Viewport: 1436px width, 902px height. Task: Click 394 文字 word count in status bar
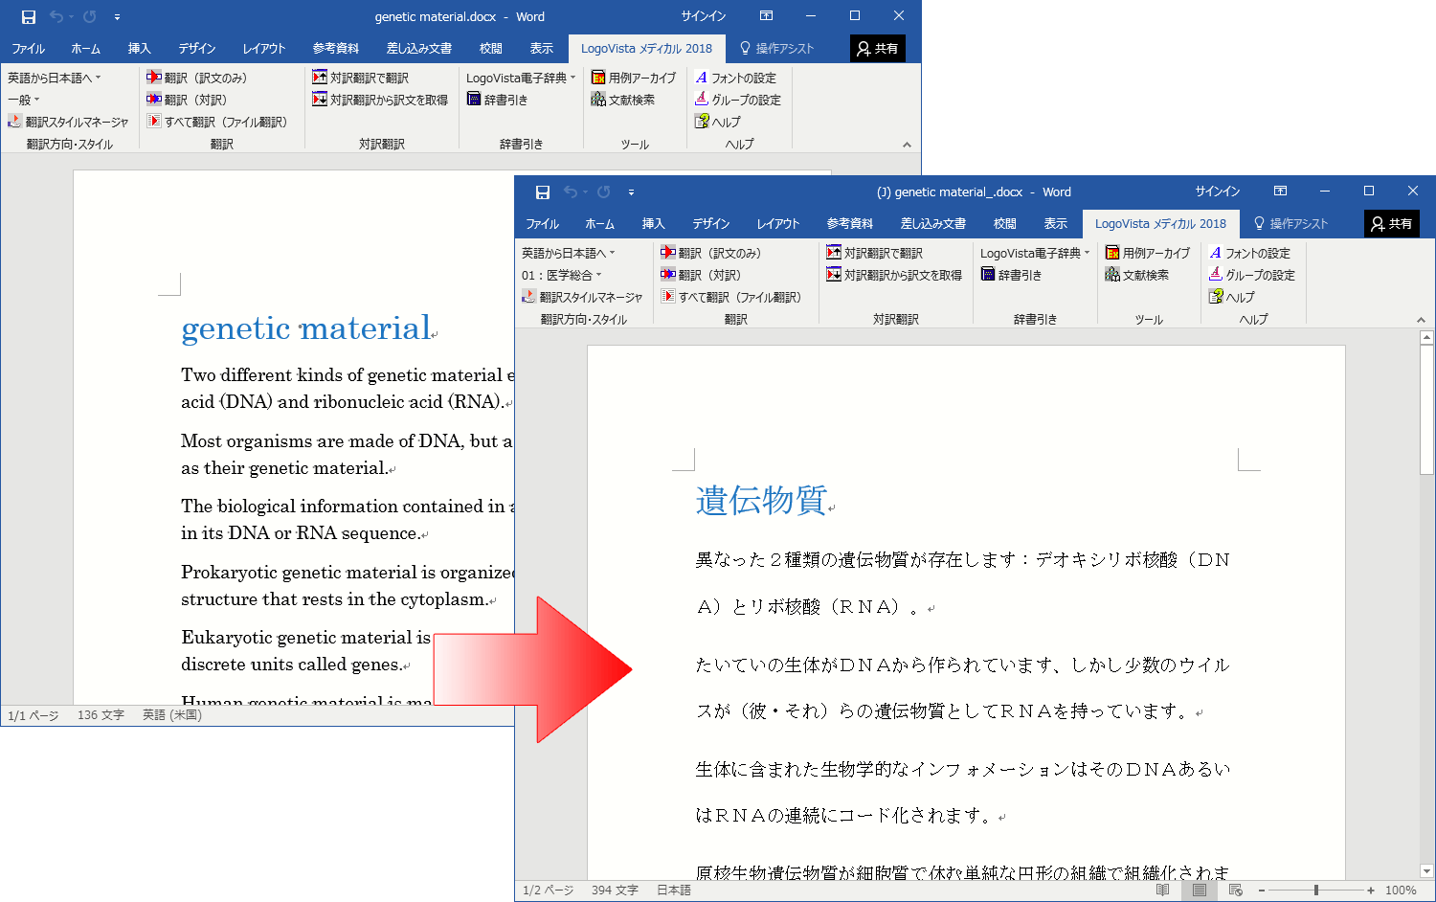(x=615, y=891)
